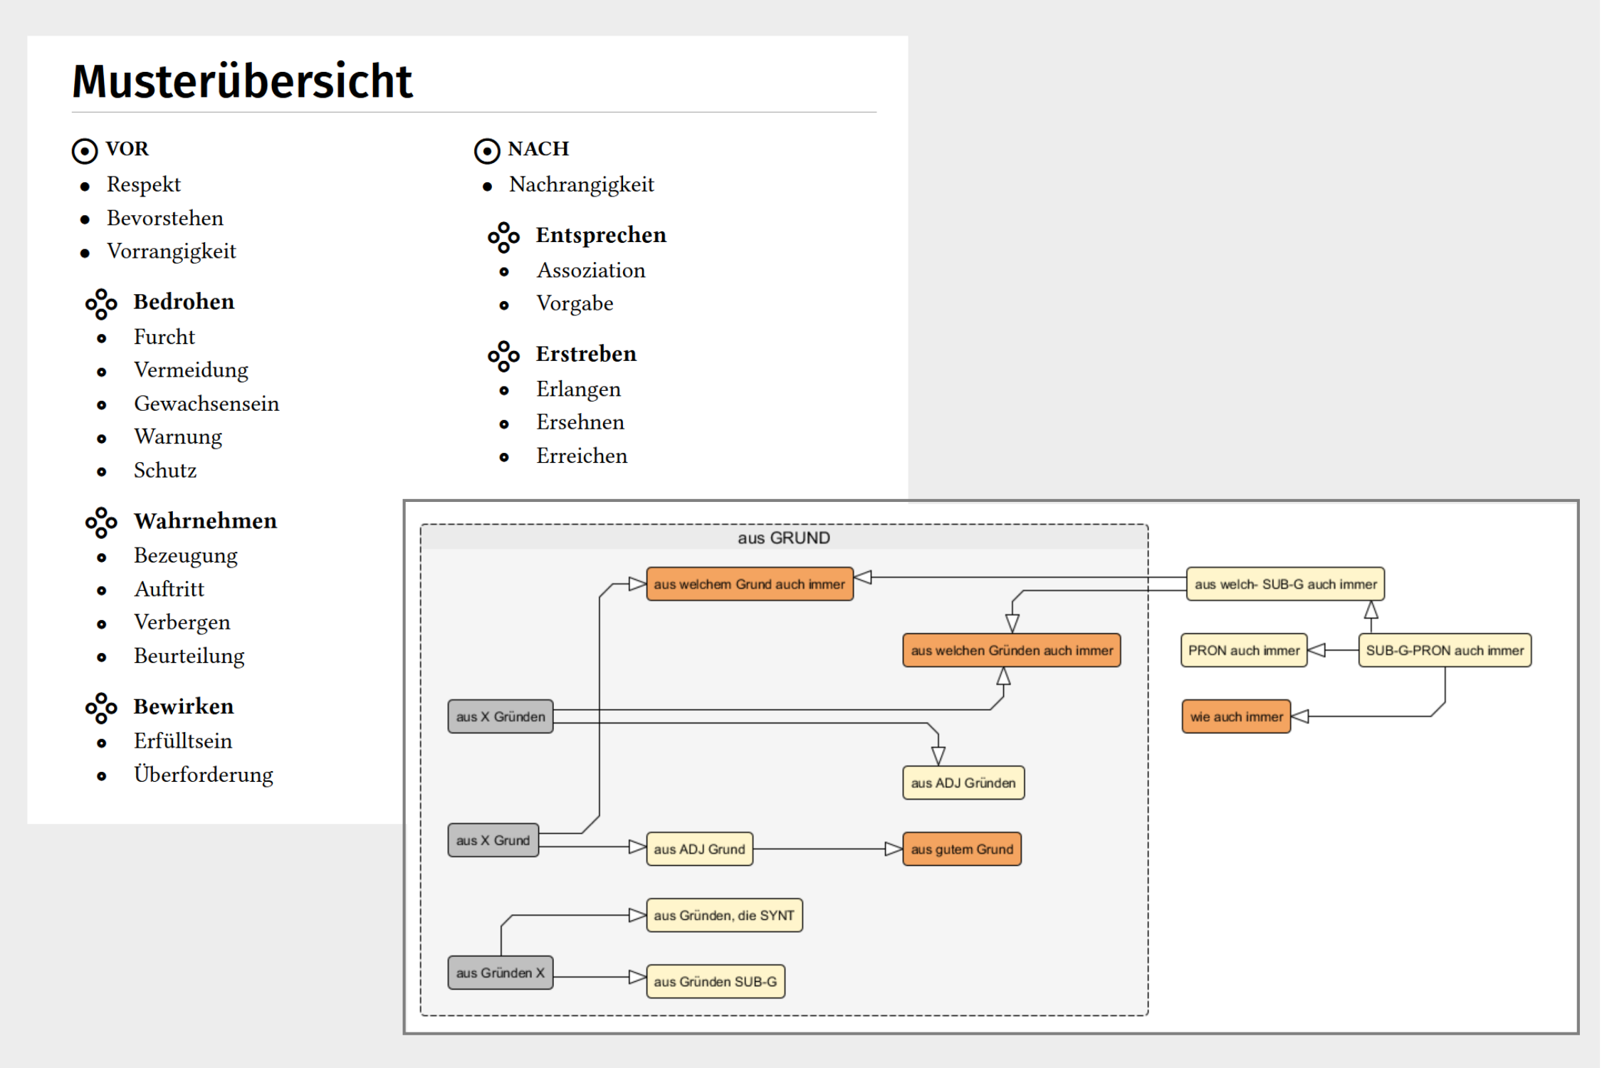Click the Erstreben cluster icon
This screenshot has height=1068, width=1602.
[x=503, y=356]
